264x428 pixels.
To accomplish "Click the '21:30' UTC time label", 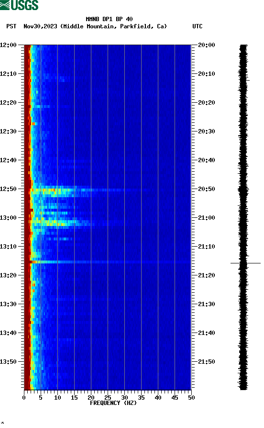I will point(206,304).
